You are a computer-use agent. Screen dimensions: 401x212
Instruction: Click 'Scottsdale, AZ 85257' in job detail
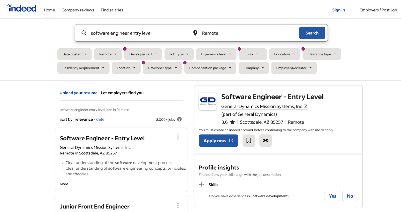(x=261, y=122)
